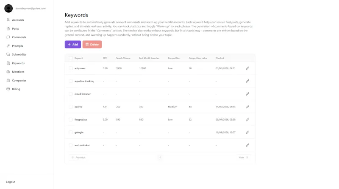
Task: Click the aqualine tracking keyword name
Action: click(84, 81)
